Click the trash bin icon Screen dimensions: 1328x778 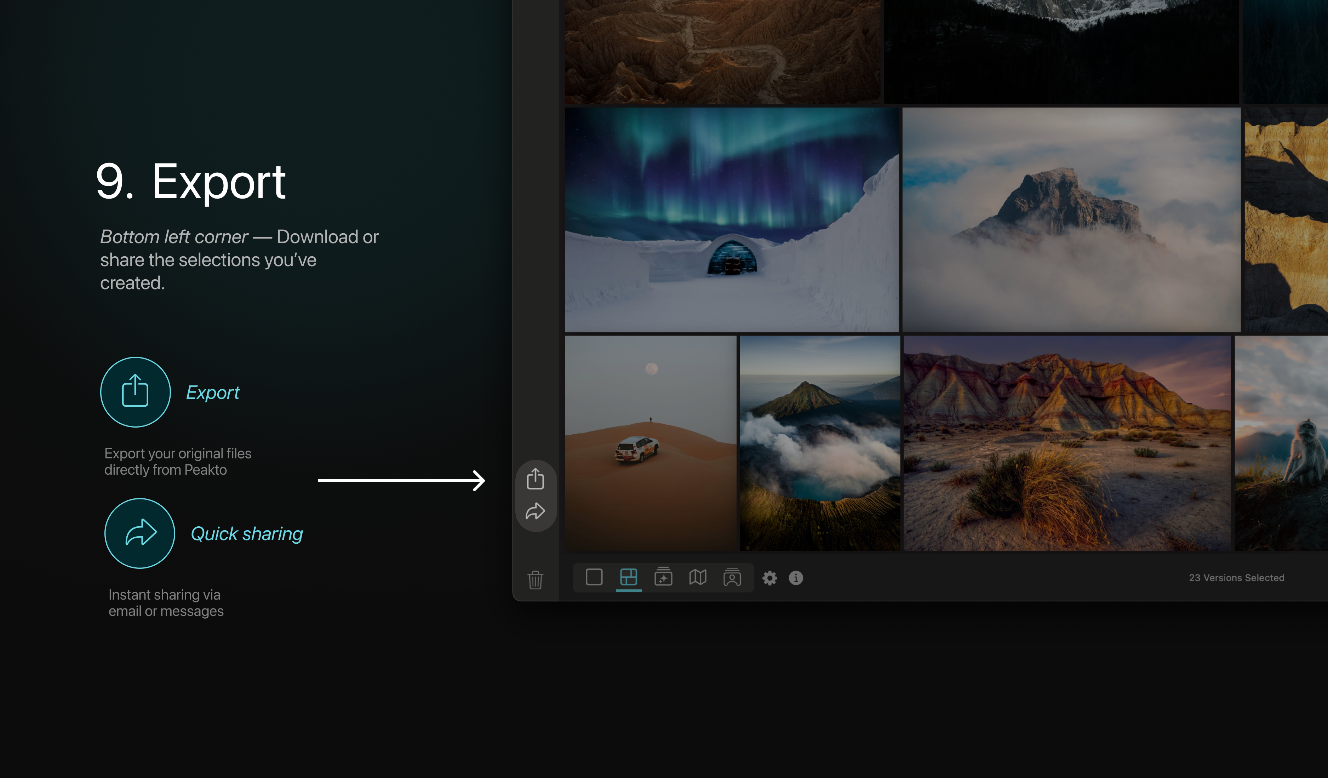tap(535, 580)
